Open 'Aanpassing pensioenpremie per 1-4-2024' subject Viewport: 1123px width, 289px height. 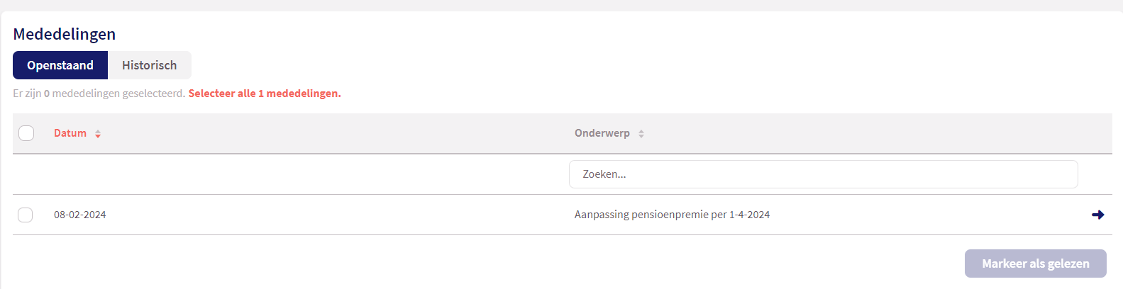click(x=672, y=215)
